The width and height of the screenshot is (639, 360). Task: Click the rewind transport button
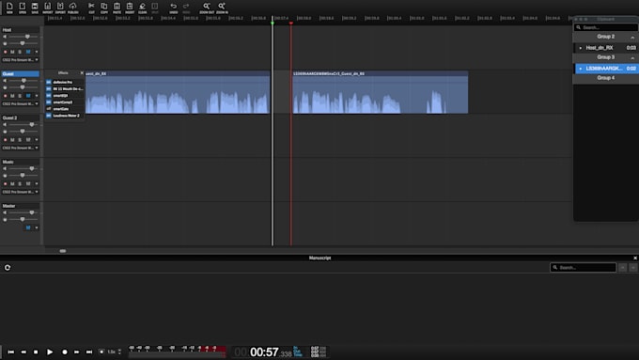[x=23, y=352]
